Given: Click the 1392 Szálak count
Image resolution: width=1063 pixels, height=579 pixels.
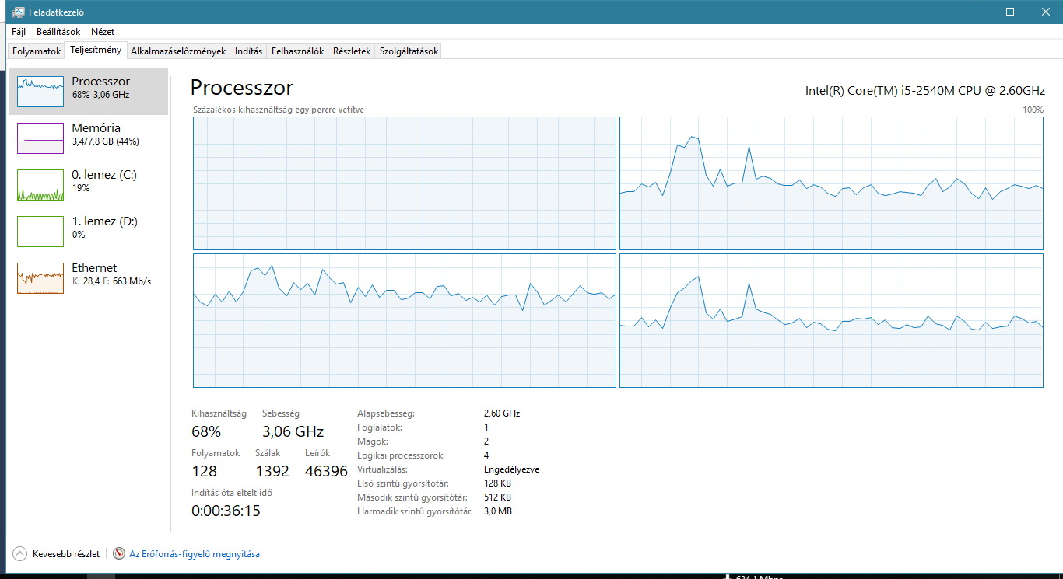Looking at the screenshot, I should tap(272, 471).
